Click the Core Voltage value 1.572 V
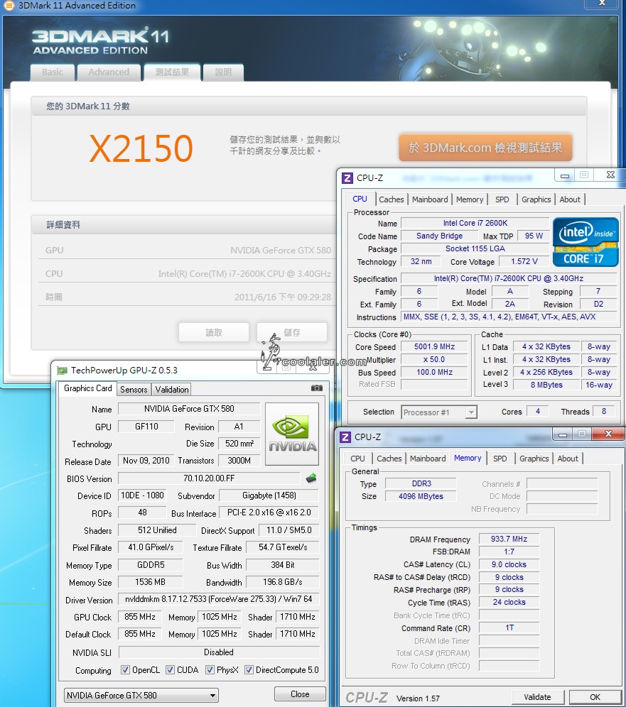The width and height of the screenshot is (626, 707). (x=524, y=261)
